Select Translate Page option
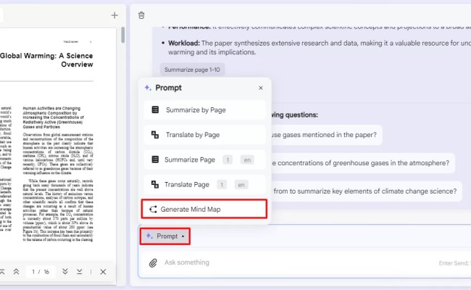471x290 pixels. (x=204, y=185)
